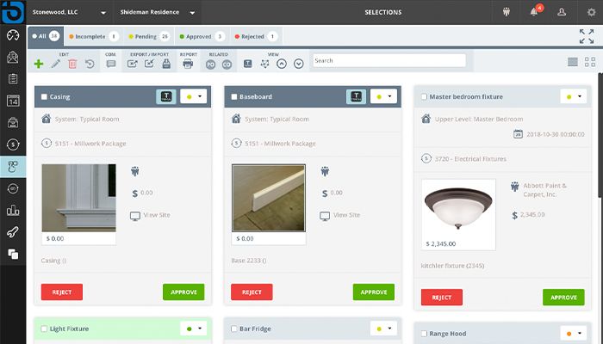
Task: Open the Light Fixture status dropdown
Action: point(194,329)
